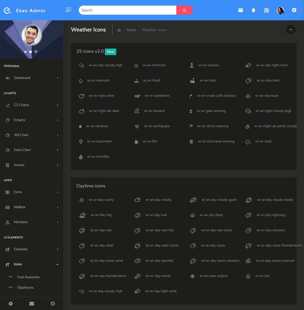Open the settings gear in the top bar
Screen dimensions: 304x310
pyautogui.click(x=294, y=10)
